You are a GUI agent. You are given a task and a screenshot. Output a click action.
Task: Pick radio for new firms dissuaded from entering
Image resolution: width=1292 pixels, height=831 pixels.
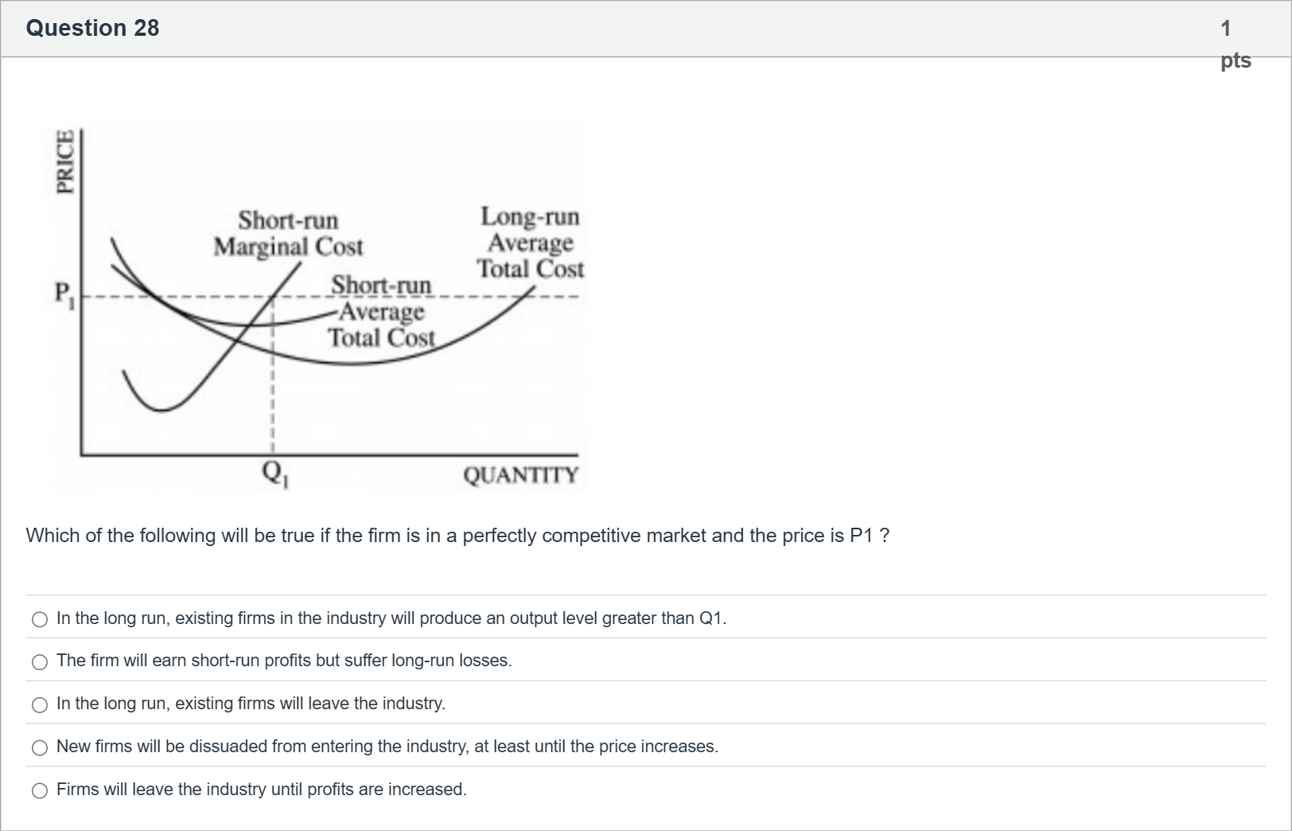point(40,748)
